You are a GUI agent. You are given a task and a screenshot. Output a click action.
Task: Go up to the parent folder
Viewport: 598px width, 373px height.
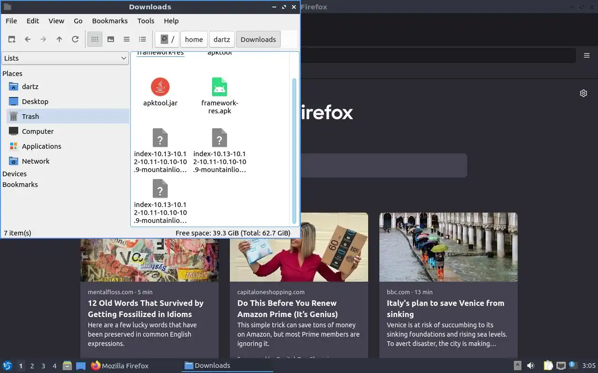click(x=59, y=40)
